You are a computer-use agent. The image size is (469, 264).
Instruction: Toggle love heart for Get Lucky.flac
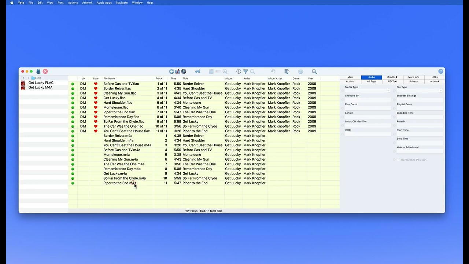coord(96,98)
